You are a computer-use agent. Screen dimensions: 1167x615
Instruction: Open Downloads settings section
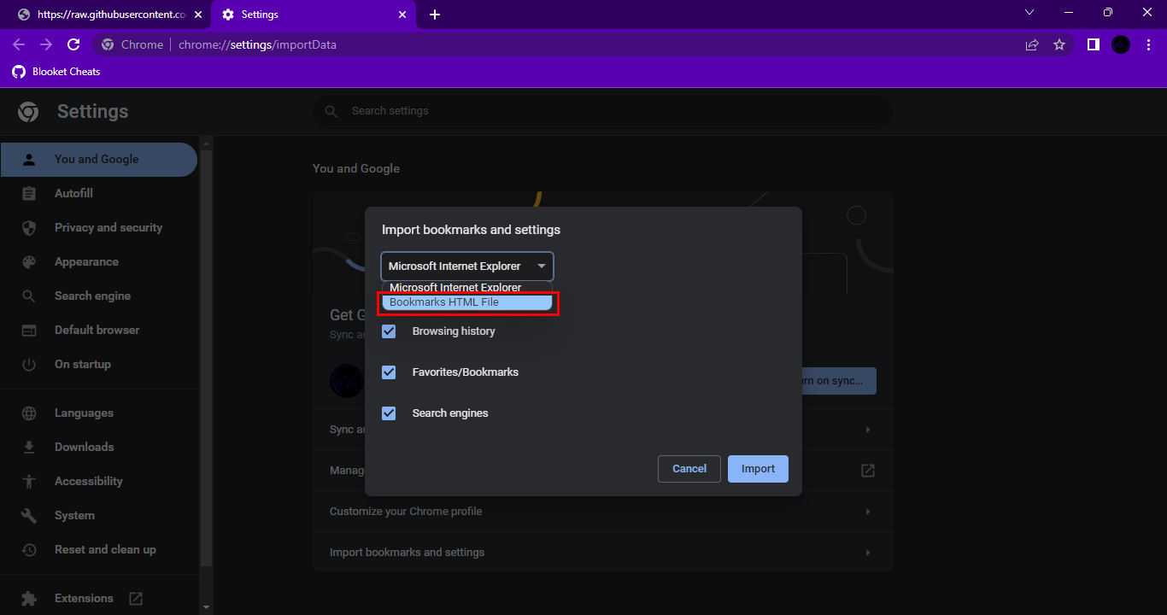pyautogui.click(x=98, y=447)
